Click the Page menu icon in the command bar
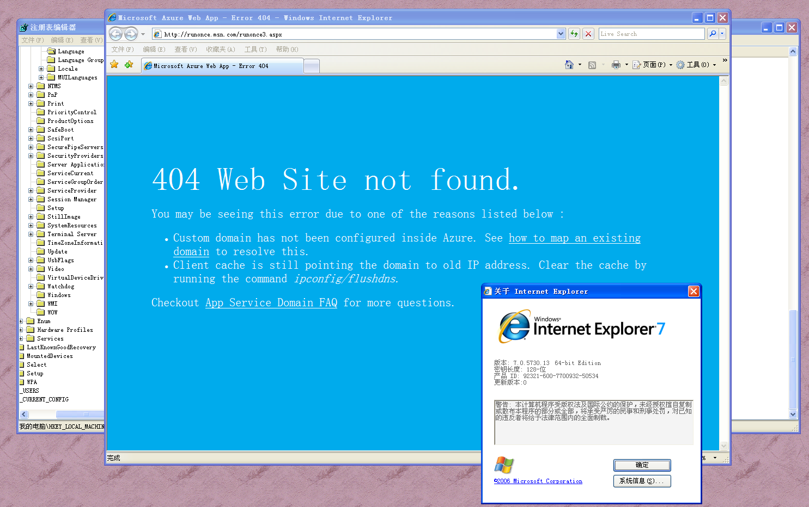 click(637, 65)
